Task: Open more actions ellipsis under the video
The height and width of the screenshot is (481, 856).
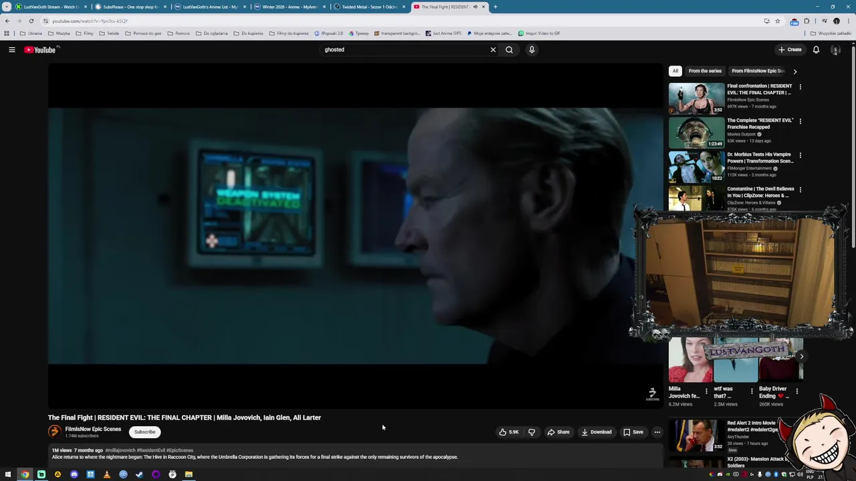Action: tap(657, 432)
